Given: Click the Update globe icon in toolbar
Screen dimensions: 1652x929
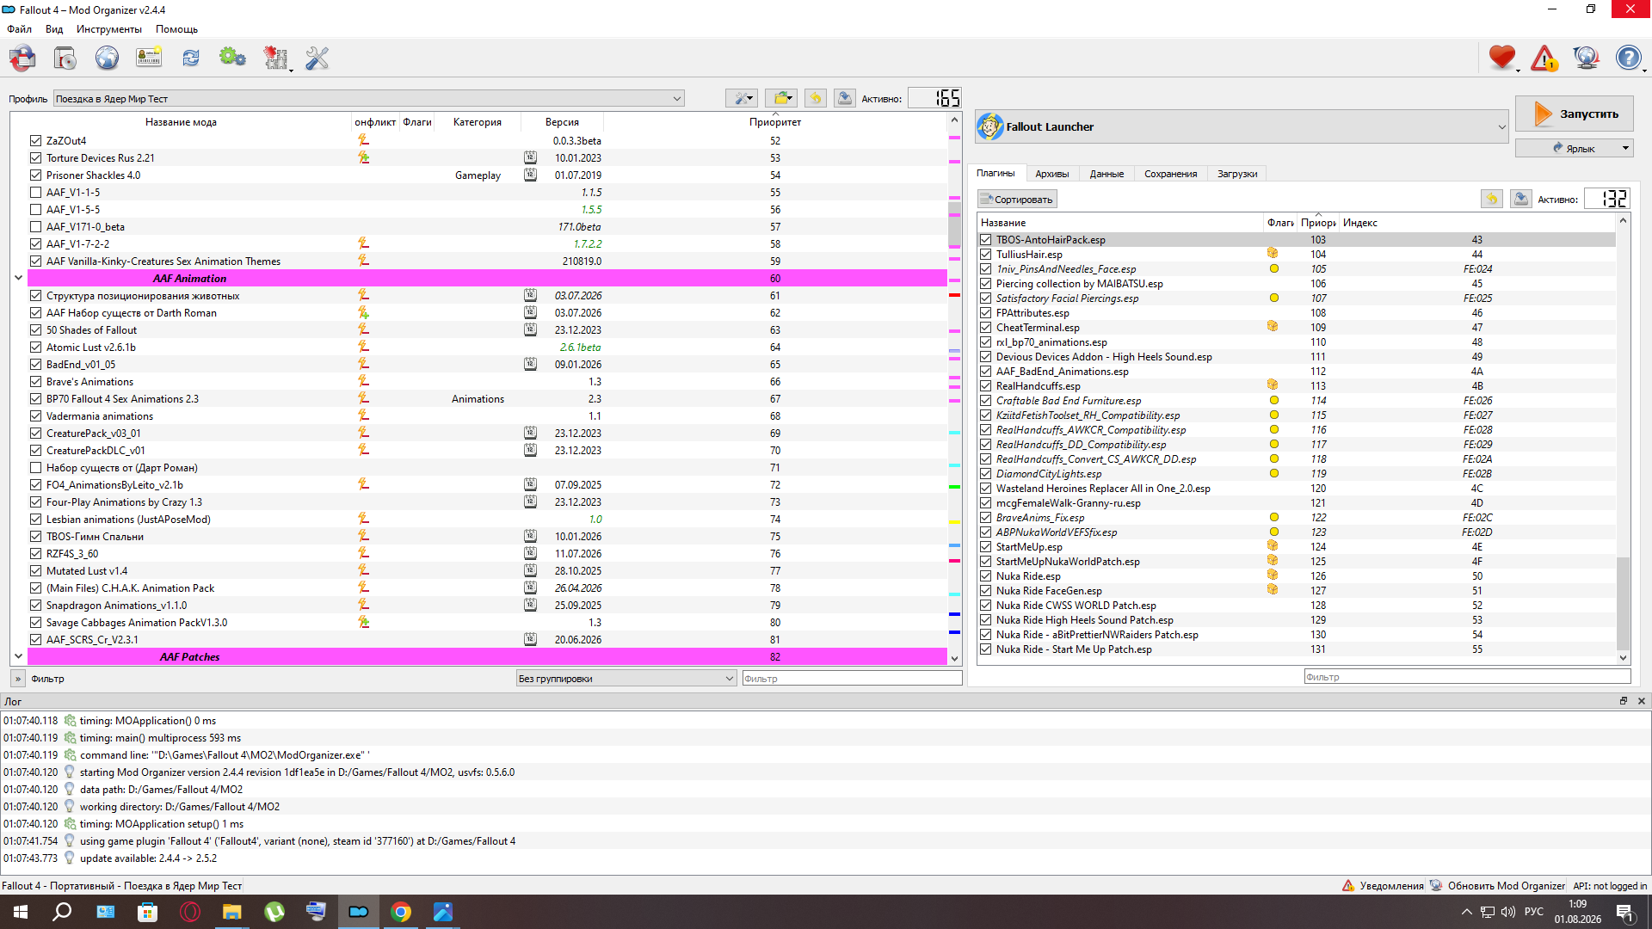Looking at the screenshot, I should (x=1586, y=58).
